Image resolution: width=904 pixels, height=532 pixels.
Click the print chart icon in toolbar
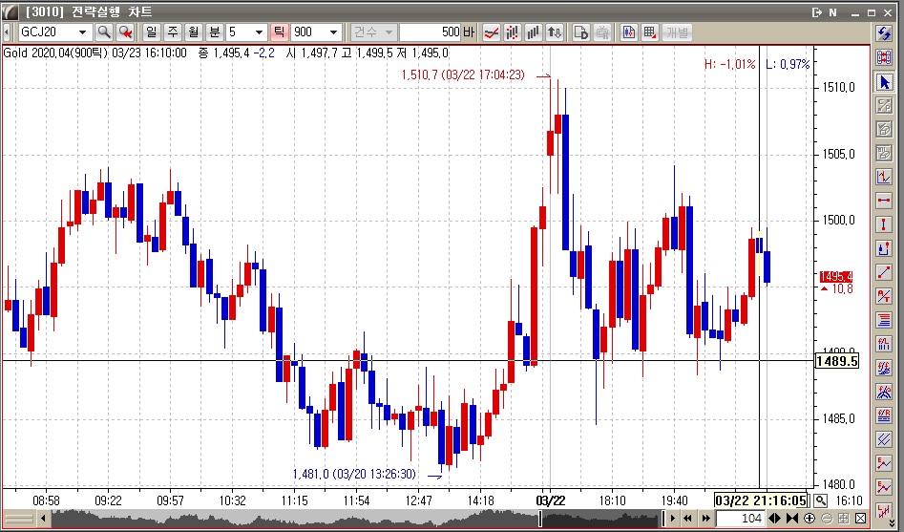(x=602, y=32)
